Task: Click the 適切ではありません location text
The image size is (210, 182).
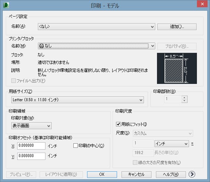Action: (53, 62)
